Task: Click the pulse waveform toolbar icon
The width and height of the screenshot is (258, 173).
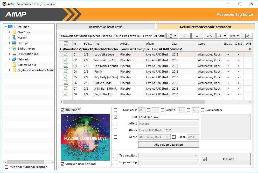Action: point(220,36)
